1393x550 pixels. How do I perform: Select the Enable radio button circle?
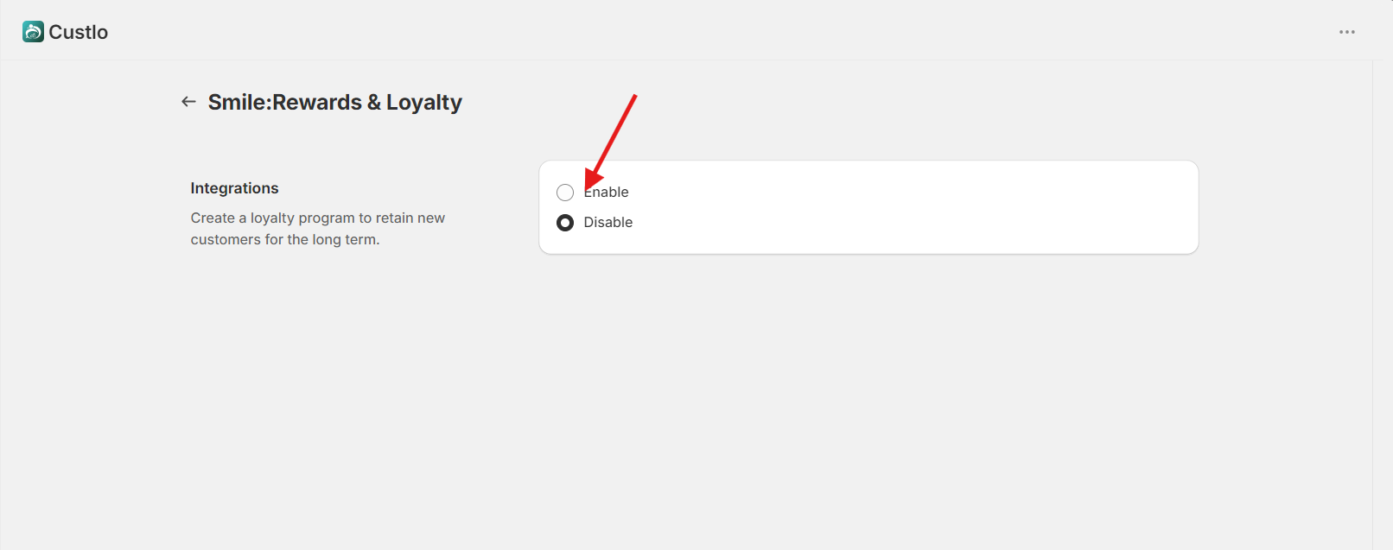[x=565, y=193]
